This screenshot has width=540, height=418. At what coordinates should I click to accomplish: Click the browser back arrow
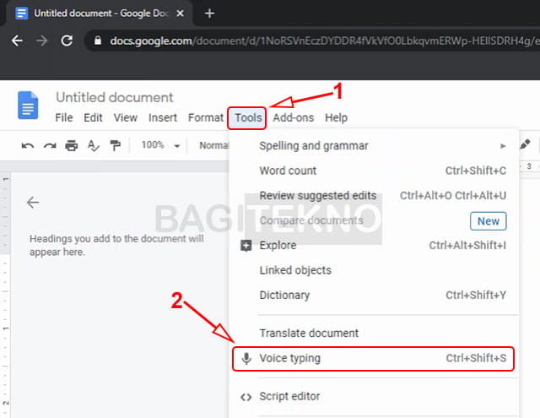point(17,41)
